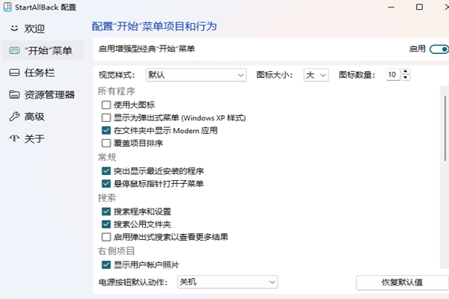Uncheck 搜索公用文件夹 option

(x=106, y=224)
